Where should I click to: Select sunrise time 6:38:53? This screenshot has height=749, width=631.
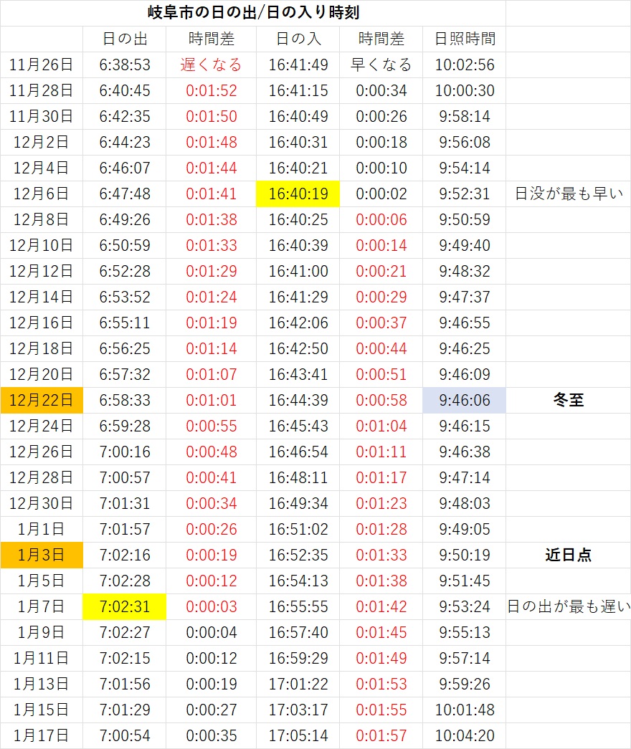(x=125, y=65)
